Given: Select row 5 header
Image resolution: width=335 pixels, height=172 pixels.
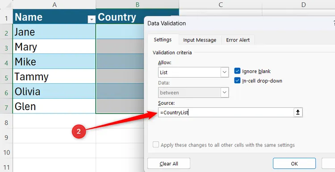Looking at the screenshot, I should pyautogui.click(x=6, y=76).
